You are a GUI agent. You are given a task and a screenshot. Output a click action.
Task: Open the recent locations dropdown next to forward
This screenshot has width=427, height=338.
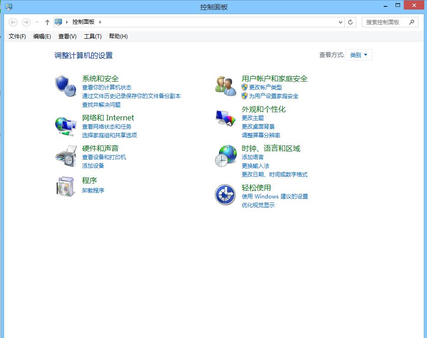(37, 22)
